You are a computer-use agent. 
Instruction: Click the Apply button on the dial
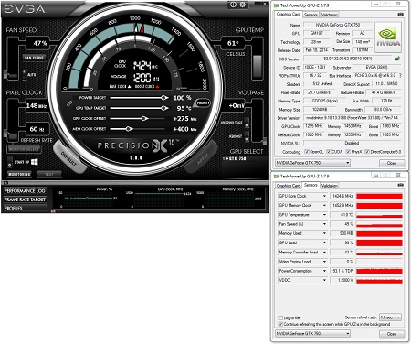pyautogui.click(x=201, y=157)
